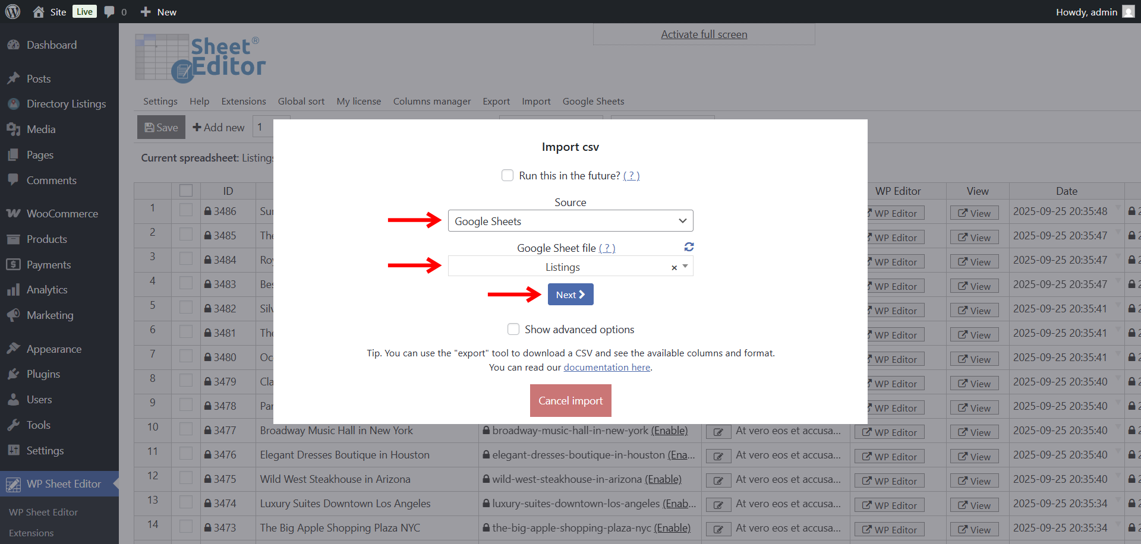The width and height of the screenshot is (1141, 544).
Task: Open help link for Google Sheet file
Action: [607, 248]
